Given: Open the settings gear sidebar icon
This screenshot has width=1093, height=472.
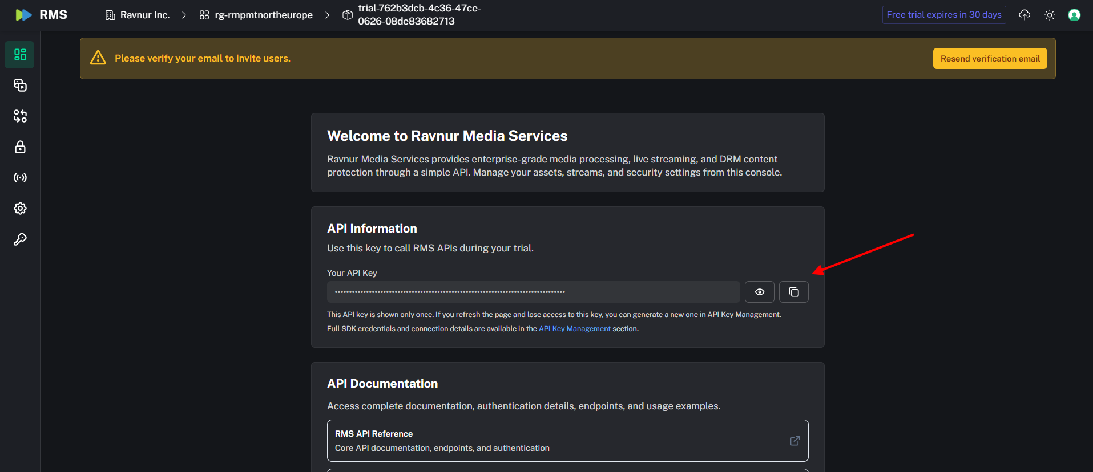Looking at the screenshot, I should pos(20,209).
